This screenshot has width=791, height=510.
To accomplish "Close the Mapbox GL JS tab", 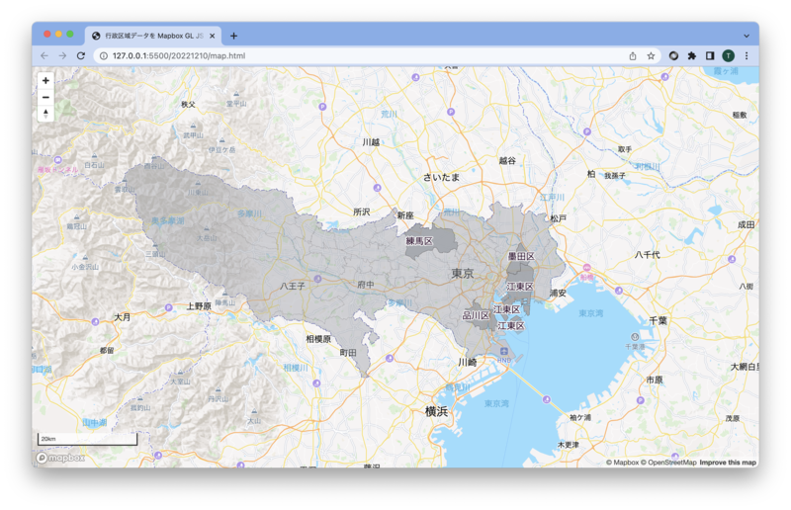I will point(212,36).
